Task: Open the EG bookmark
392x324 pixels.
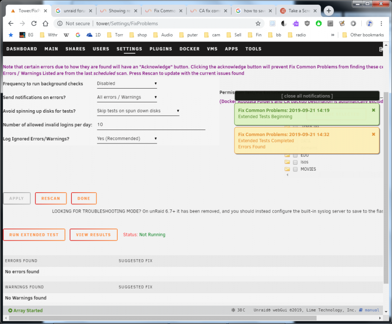Action: [26, 35]
